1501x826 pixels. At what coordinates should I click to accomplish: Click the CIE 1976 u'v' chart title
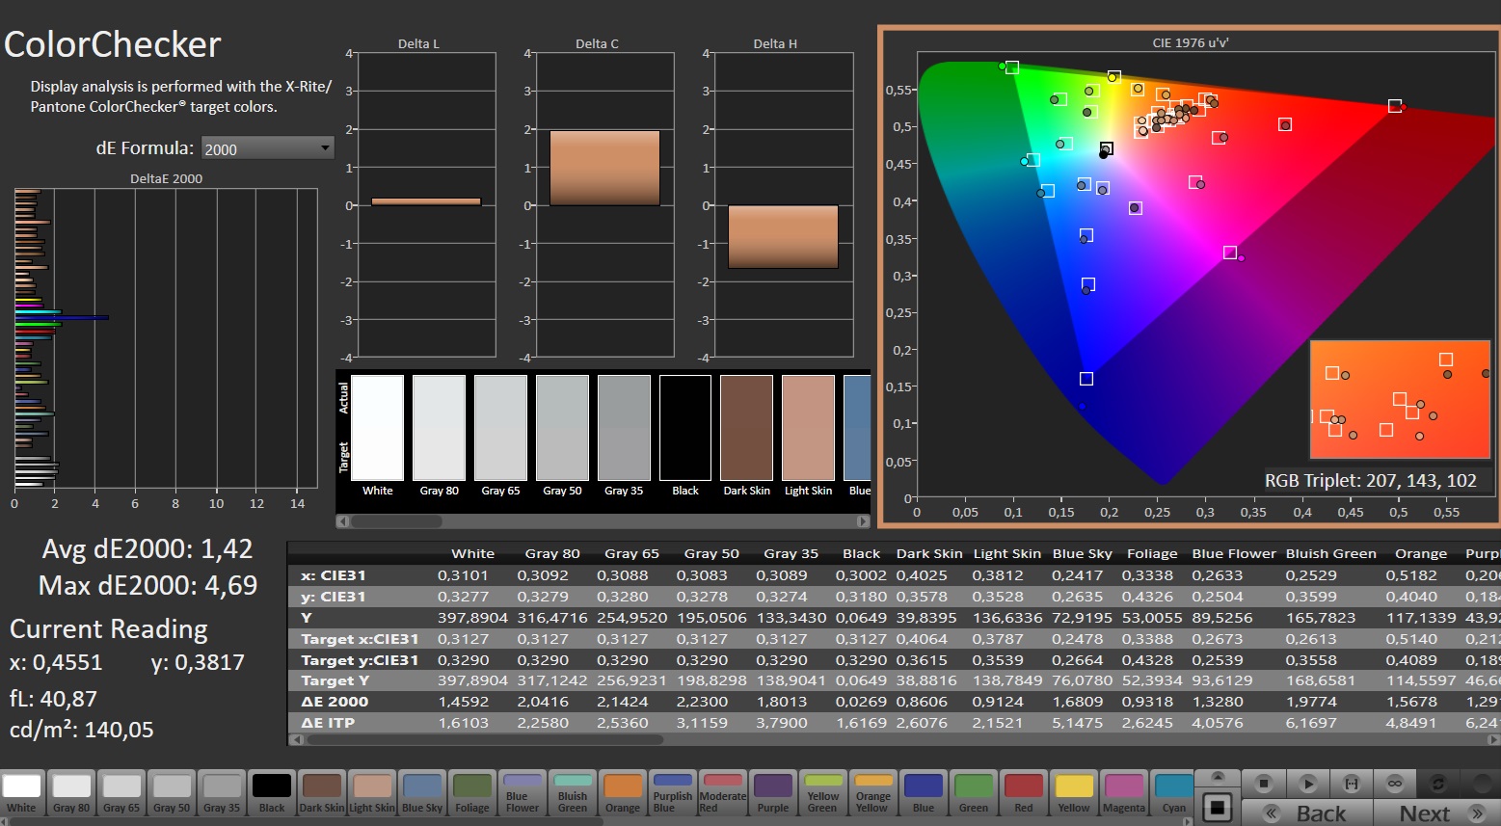point(1190,43)
